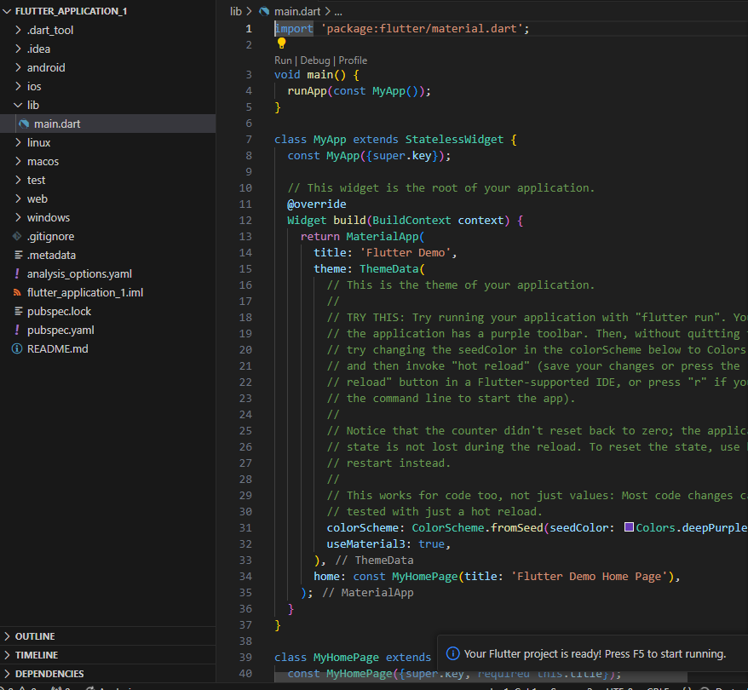
Task: Open .gitignore file
Action: point(50,236)
